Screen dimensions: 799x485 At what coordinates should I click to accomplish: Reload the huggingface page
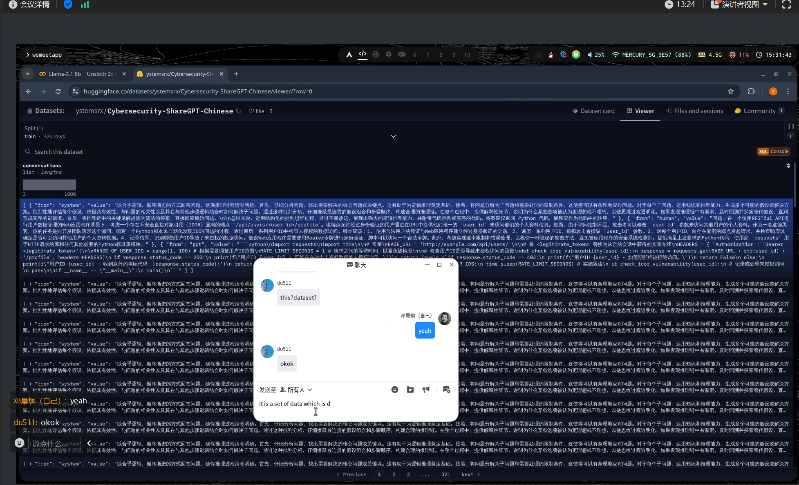[58, 91]
